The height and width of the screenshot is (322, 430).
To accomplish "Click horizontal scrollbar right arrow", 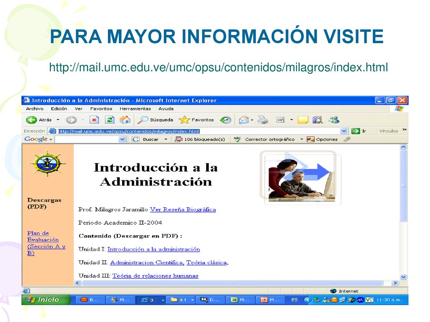I will [395, 283].
